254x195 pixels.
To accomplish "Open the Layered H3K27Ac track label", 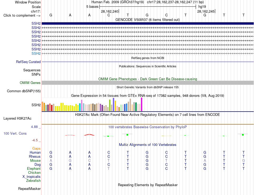I will 17,119.
